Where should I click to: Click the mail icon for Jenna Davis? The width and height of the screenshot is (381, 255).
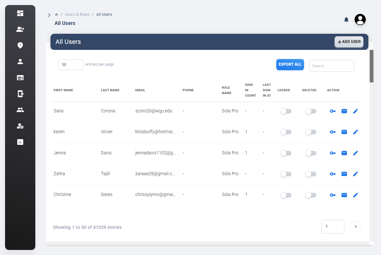coord(344,153)
